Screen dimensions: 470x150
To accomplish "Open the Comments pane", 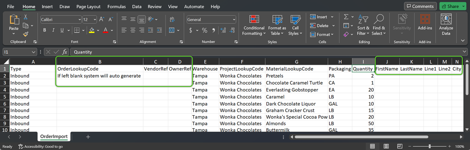I will click(420, 7).
